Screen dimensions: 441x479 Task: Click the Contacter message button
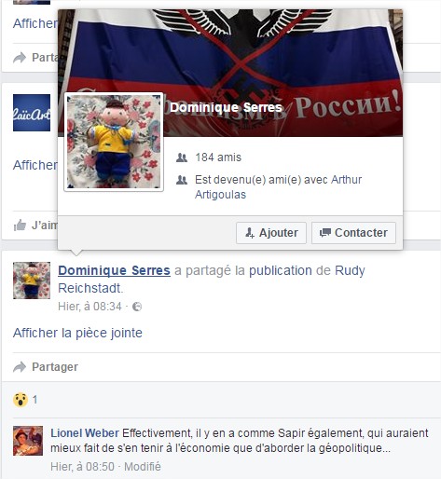click(353, 233)
